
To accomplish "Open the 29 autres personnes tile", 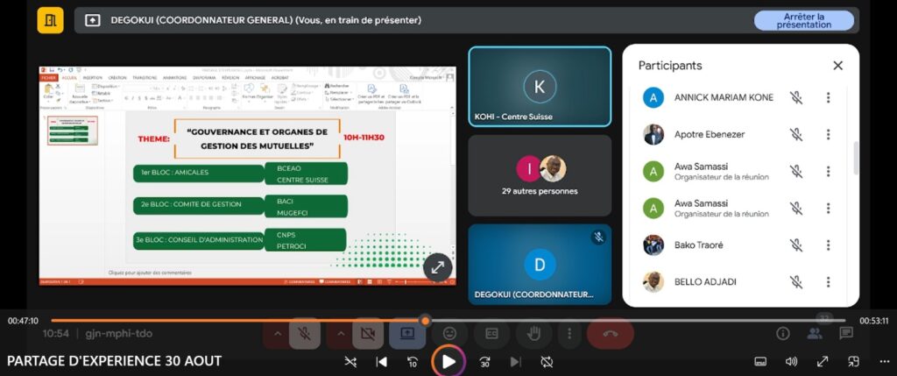I will coord(540,175).
